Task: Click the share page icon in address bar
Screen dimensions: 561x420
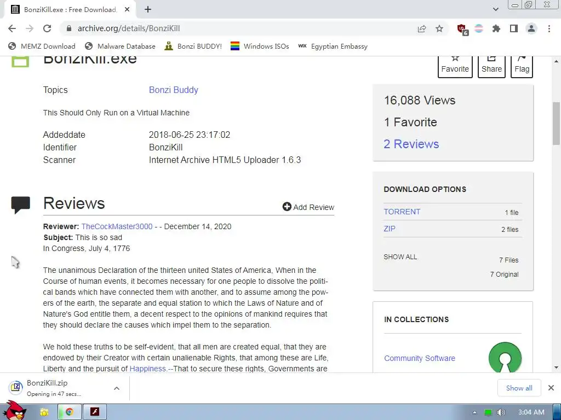Action: (x=422, y=28)
